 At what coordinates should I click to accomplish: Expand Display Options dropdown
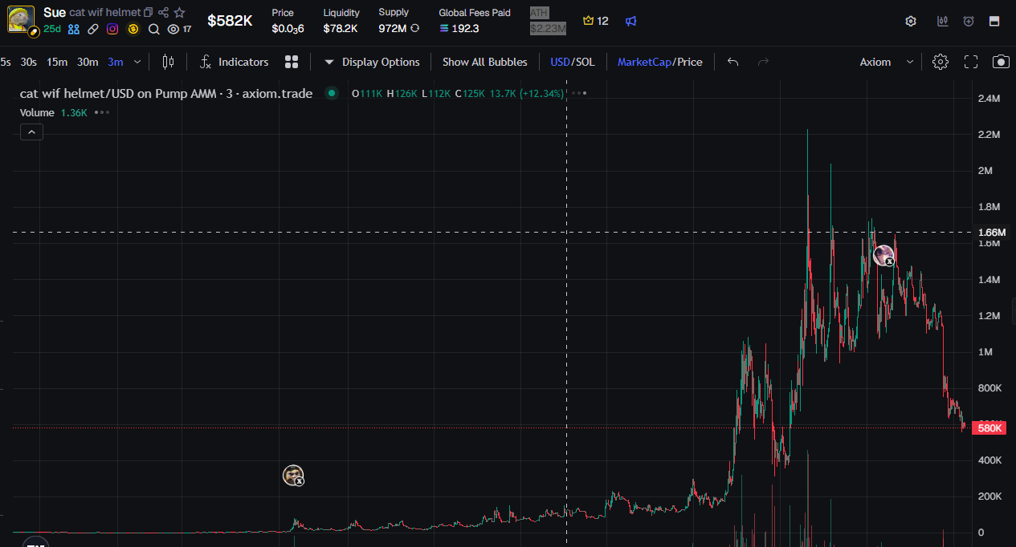372,62
